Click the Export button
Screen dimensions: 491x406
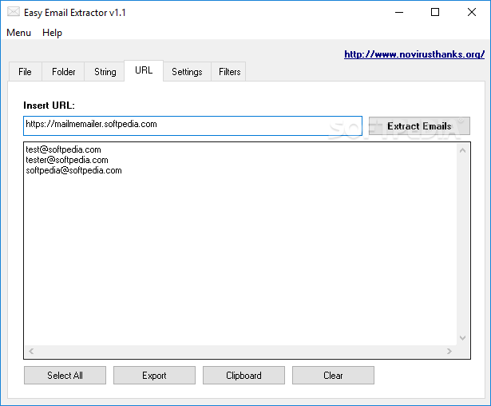pos(154,376)
